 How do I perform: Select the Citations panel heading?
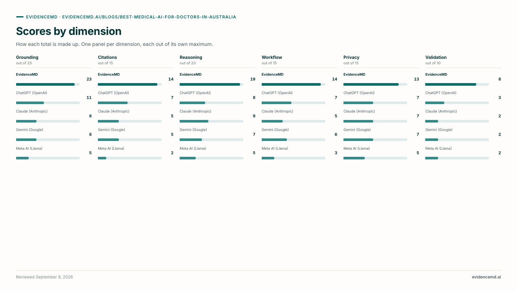[x=107, y=57]
